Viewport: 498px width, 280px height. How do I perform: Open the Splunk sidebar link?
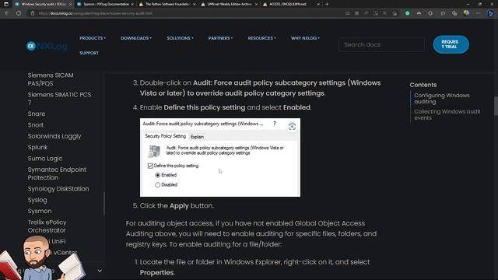pos(37,147)
